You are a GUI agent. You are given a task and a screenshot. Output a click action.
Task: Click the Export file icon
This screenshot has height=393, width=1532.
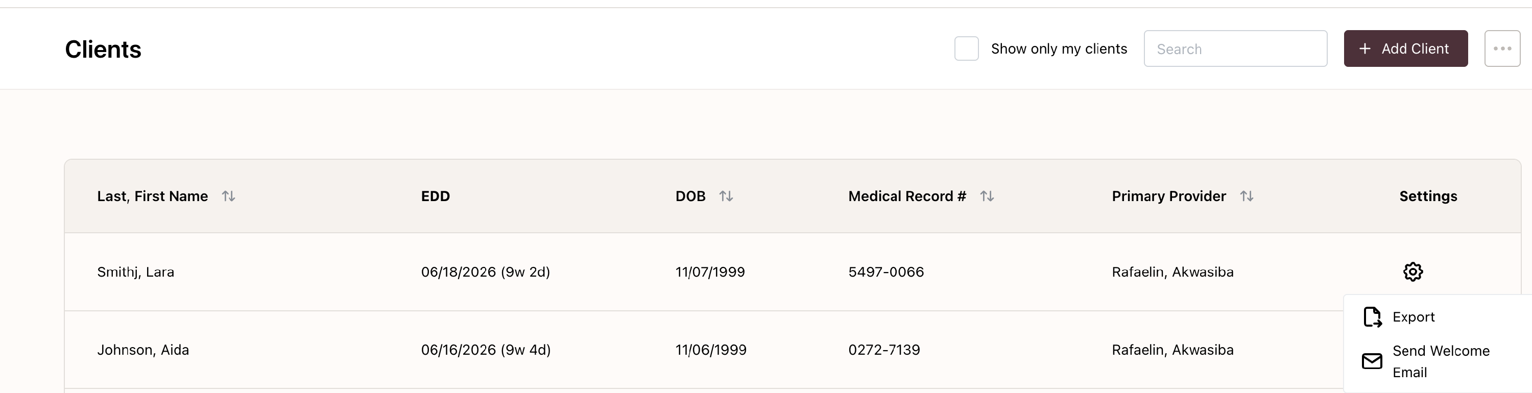pyautogui.click(x=1372, y=317)
